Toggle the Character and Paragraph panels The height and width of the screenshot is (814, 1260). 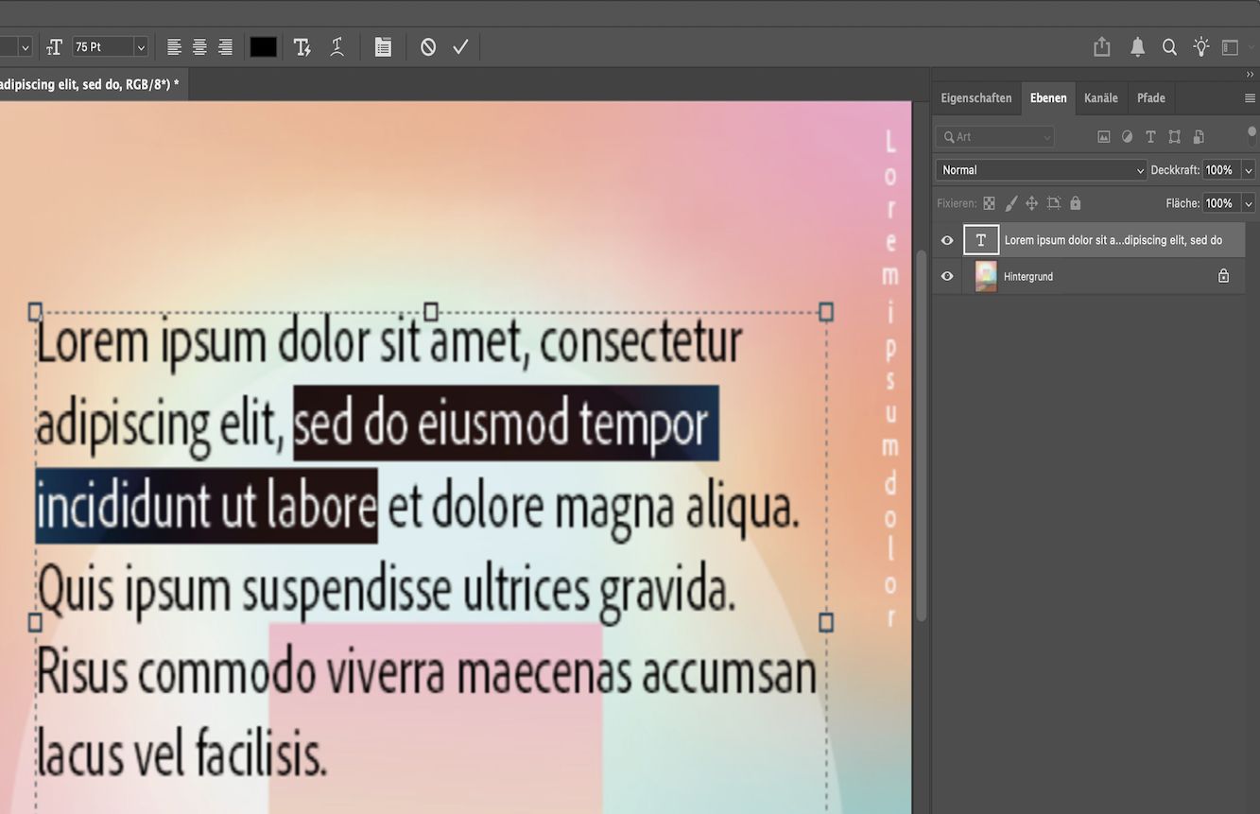[x=383, y=46]
